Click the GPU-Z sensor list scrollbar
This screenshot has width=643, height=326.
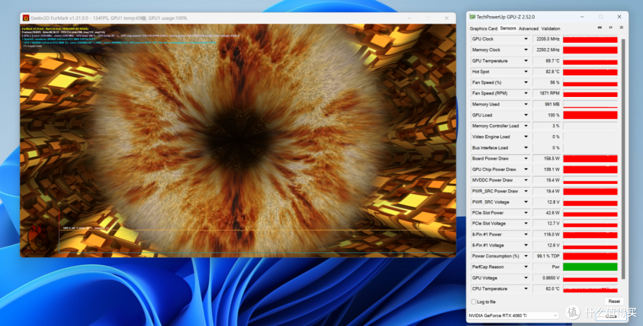pos(624,159)
